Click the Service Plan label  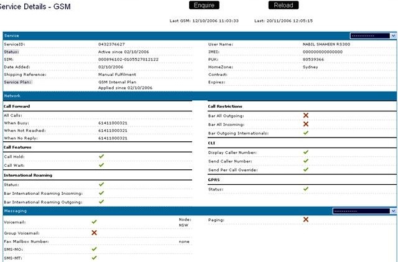coord(18,82)
